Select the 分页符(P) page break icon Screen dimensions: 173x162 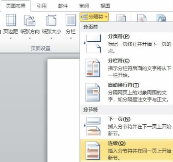pos(92,44)
